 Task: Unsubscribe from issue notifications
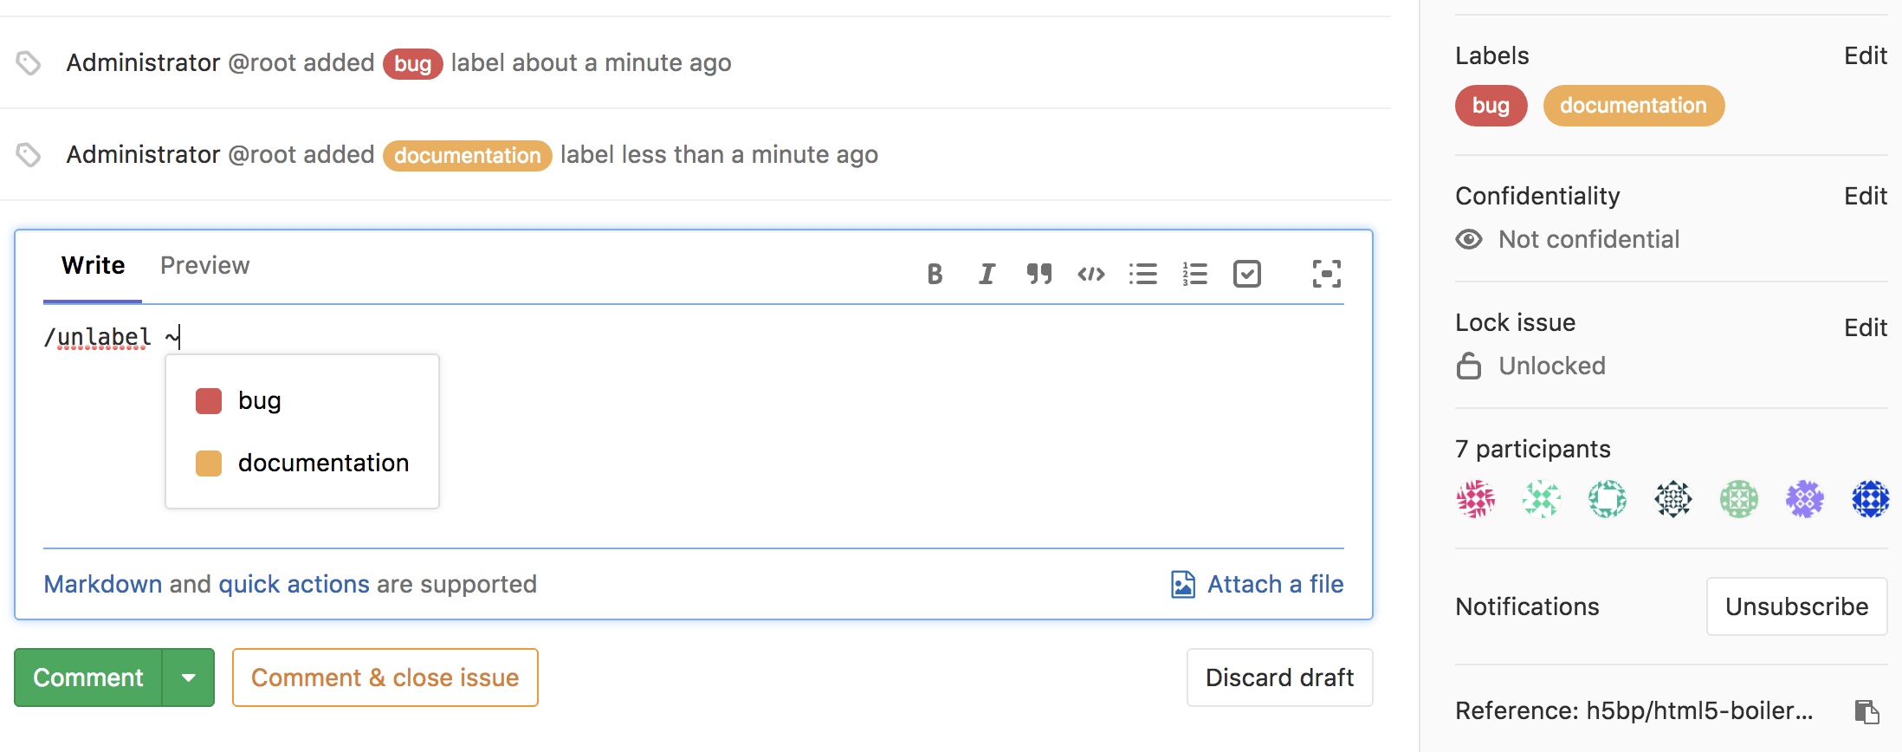[x=1796, y=606]
